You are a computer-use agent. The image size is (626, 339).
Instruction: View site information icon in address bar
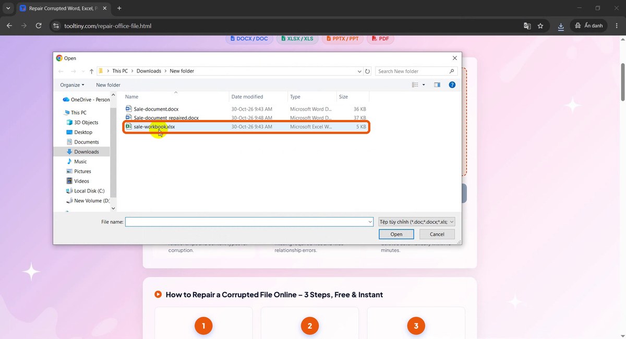(56, 26)
